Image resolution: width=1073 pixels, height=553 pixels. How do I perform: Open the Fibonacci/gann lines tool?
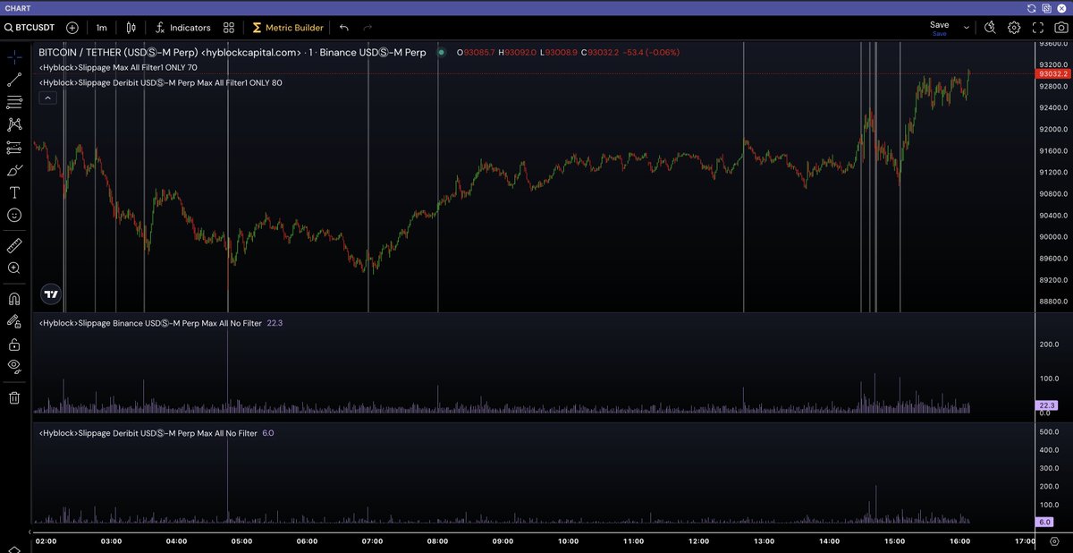14,102
